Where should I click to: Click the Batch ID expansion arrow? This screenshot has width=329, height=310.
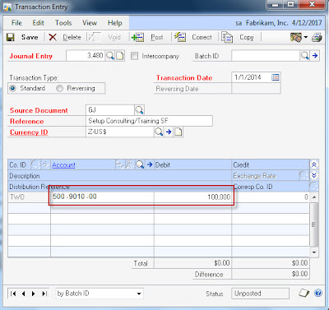(315, 56)
